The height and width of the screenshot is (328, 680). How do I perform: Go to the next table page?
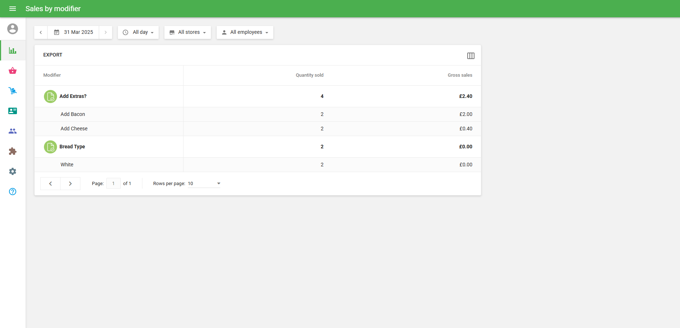(70, 184)
